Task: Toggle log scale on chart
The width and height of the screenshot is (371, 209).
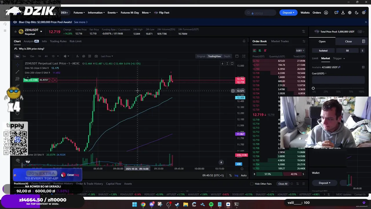Action: (x=237, y=175)
